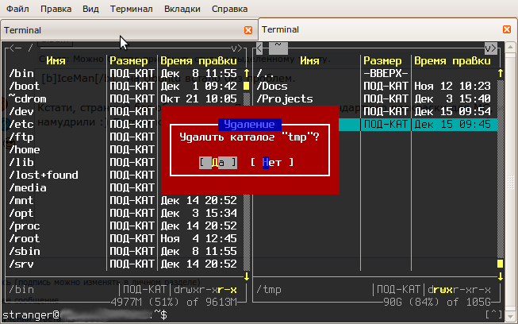
Task: Close the first Terminal tab
Action: 248,29
